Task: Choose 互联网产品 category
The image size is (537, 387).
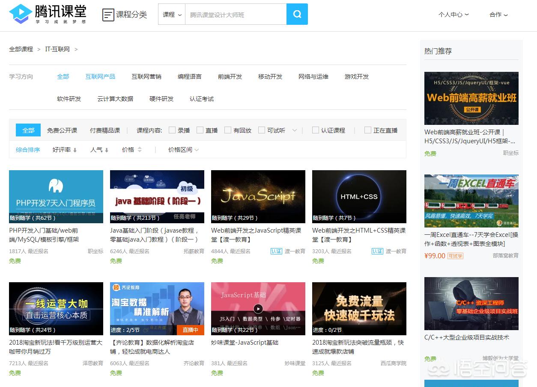Action: tap(100, 77)
